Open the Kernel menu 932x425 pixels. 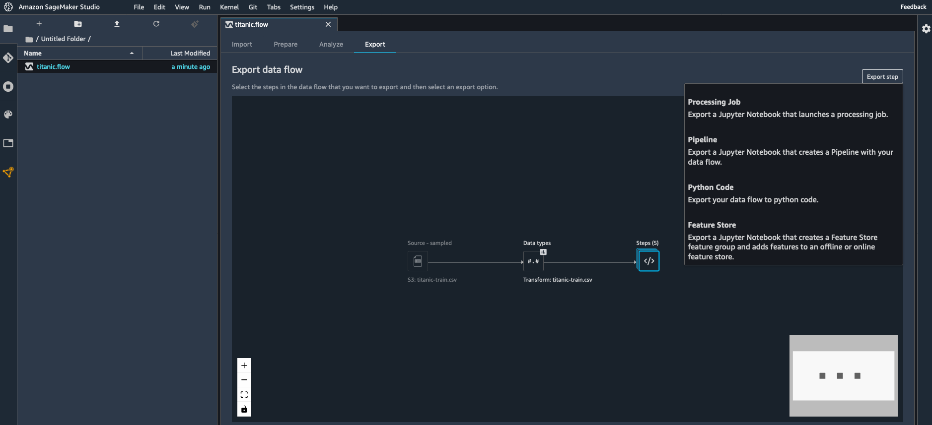(x=229, y=7)
